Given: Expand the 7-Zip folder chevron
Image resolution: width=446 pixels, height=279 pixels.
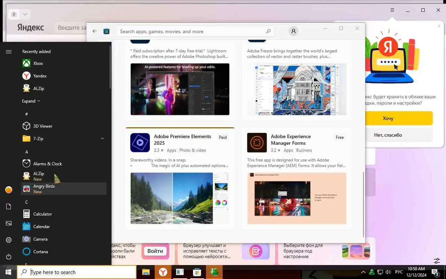Looking at the screenshot, I should [102, 139].
